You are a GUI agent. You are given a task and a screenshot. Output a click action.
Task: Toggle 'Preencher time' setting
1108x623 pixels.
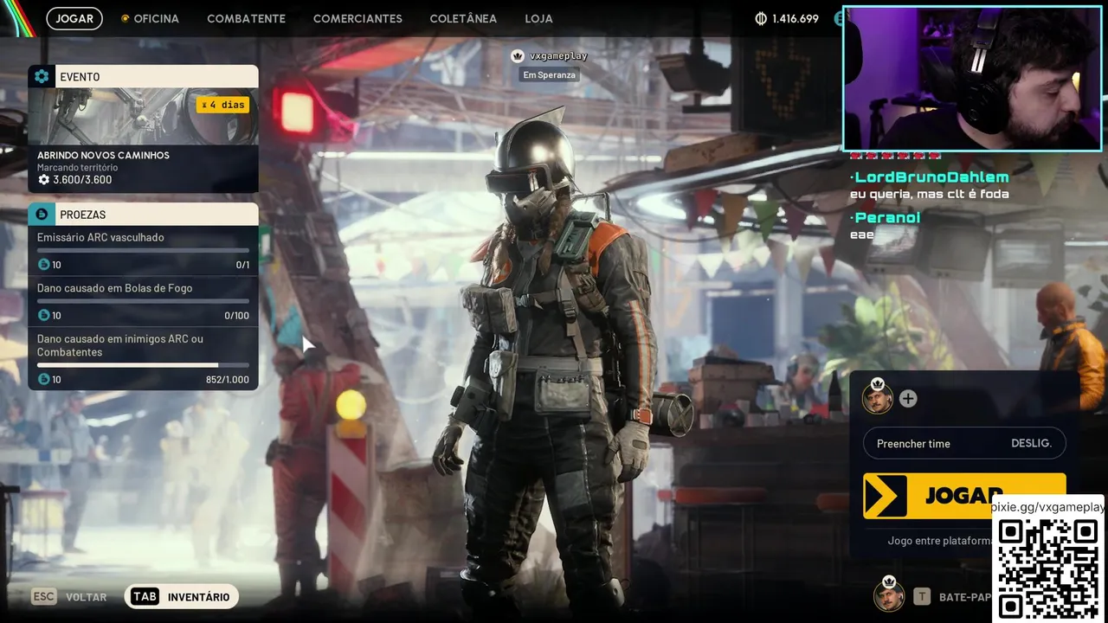tap(964, 443)
